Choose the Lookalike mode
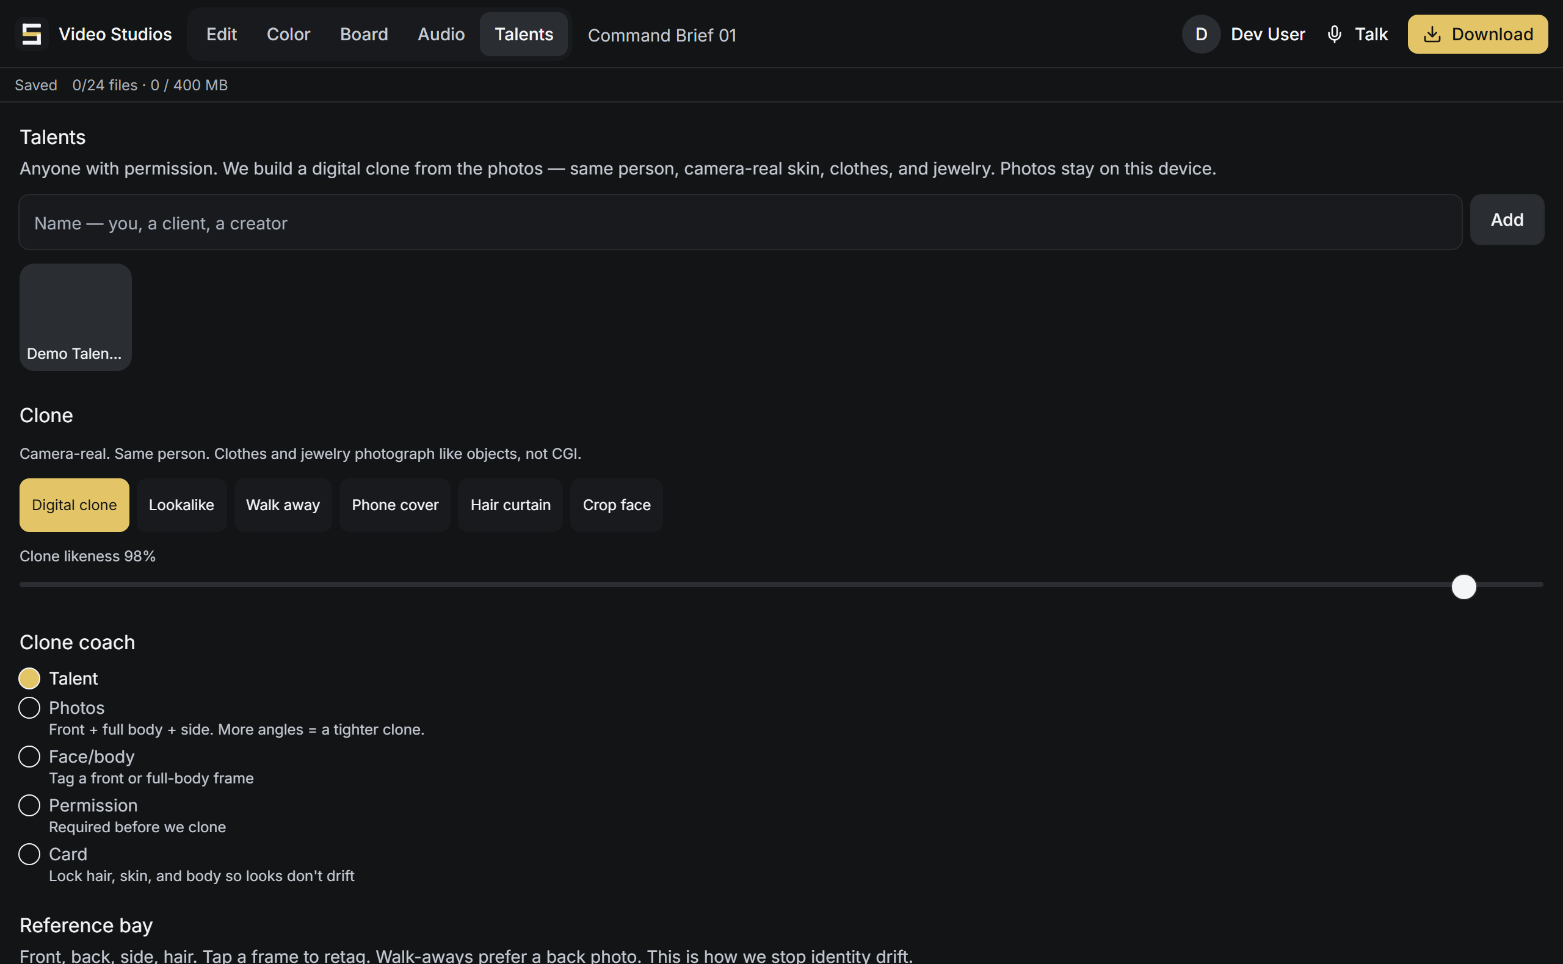The width and height of the screenshot is (1563, 964). [181, 505]
